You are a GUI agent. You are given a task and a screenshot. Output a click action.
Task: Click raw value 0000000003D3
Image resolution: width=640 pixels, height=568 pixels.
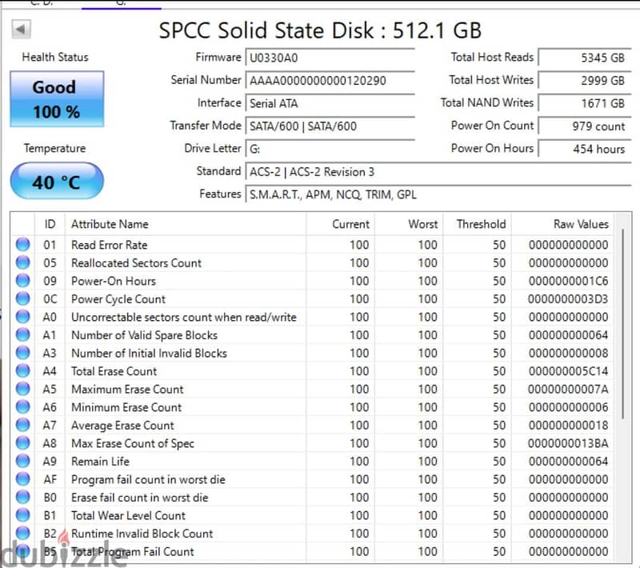tap(568, 299)
